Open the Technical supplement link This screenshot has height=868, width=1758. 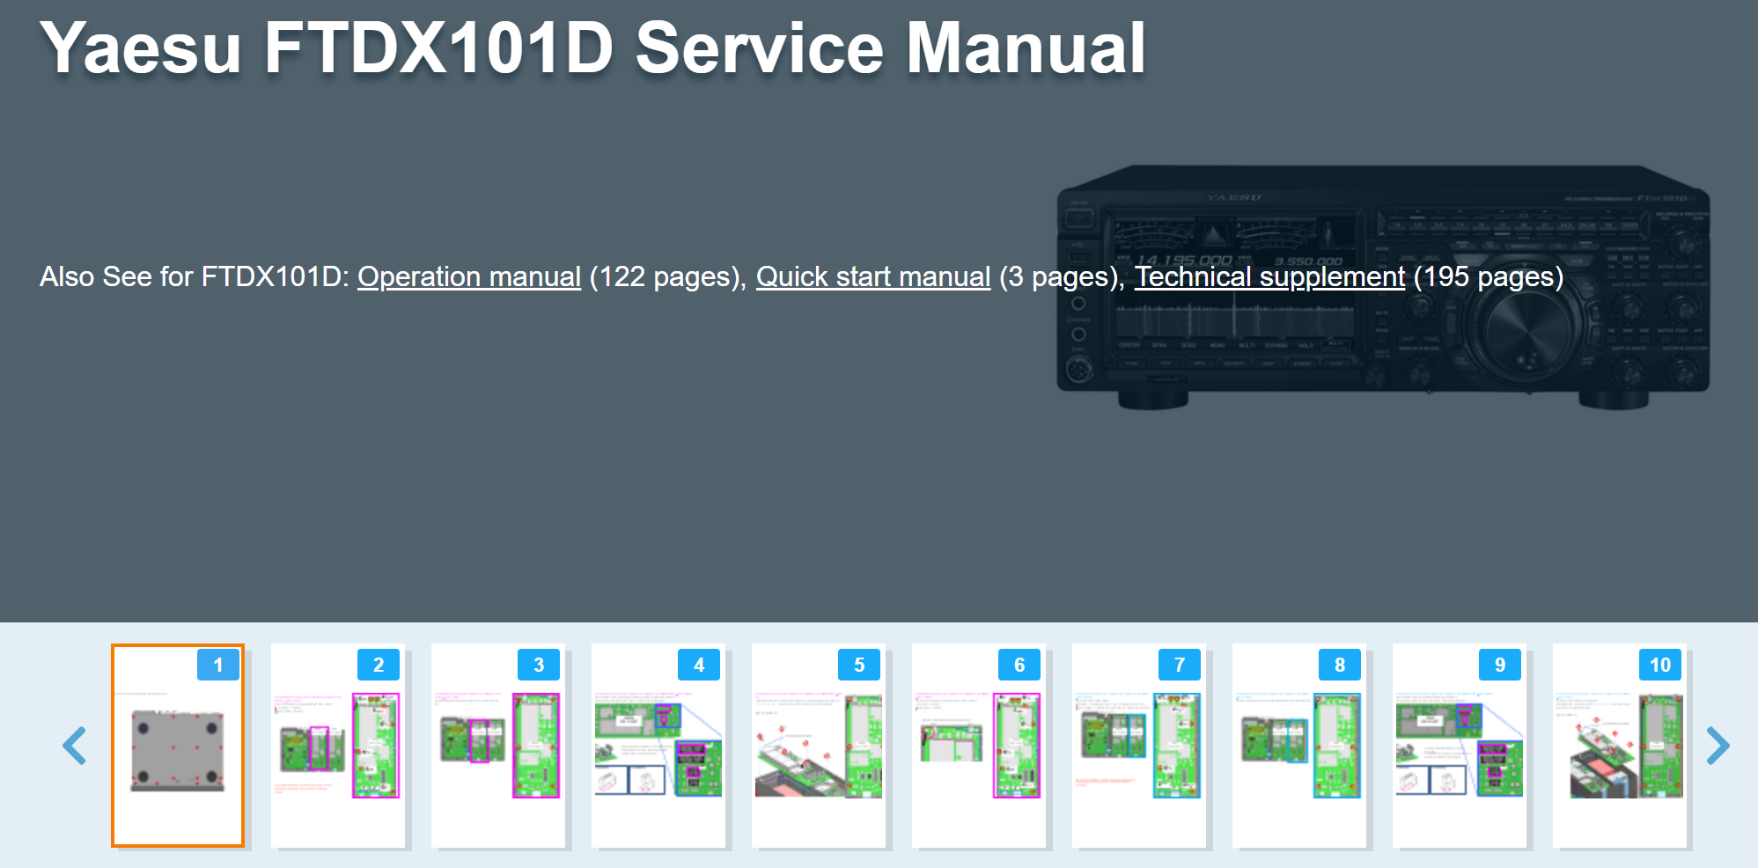tap(1269, 276)
